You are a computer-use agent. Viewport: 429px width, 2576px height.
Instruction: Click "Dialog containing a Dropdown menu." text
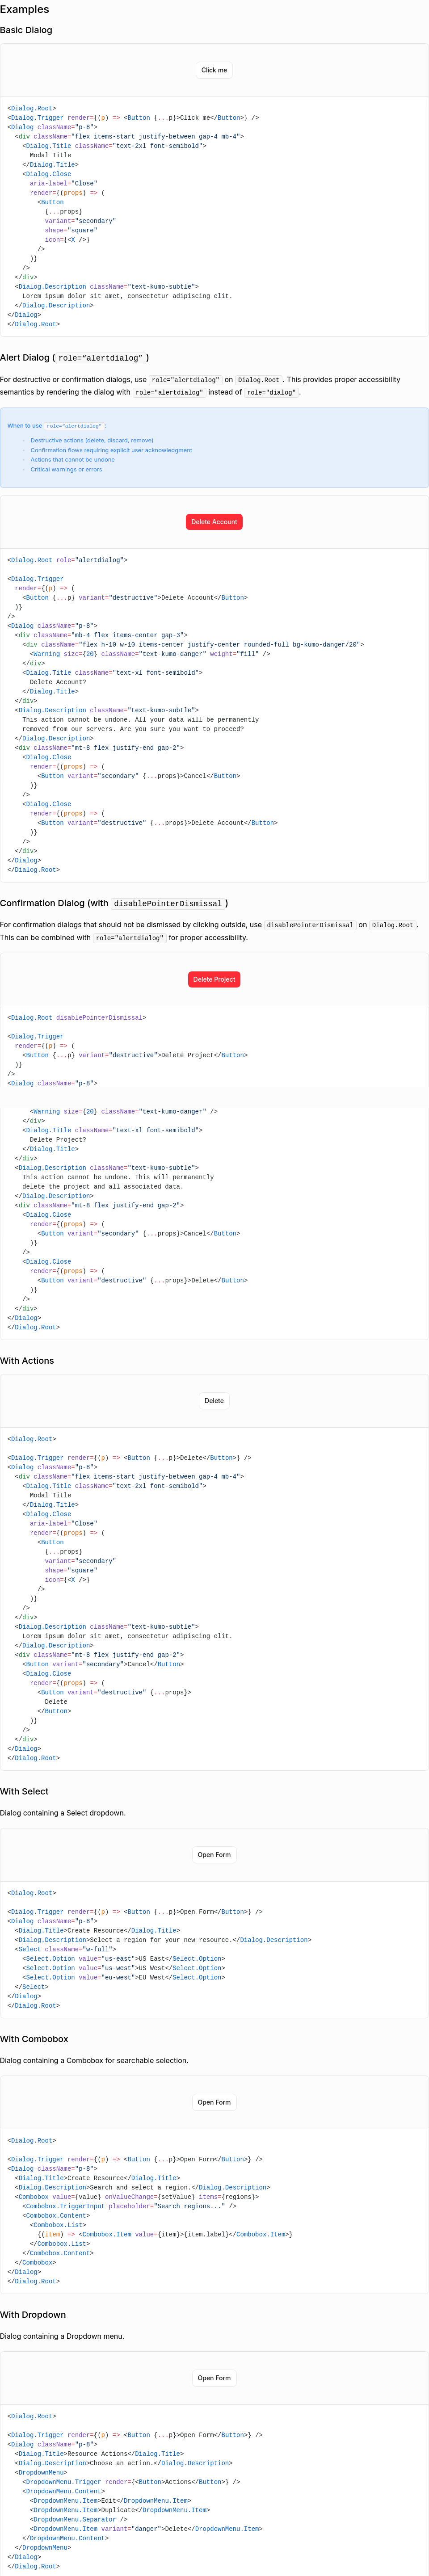[62, 2336]
